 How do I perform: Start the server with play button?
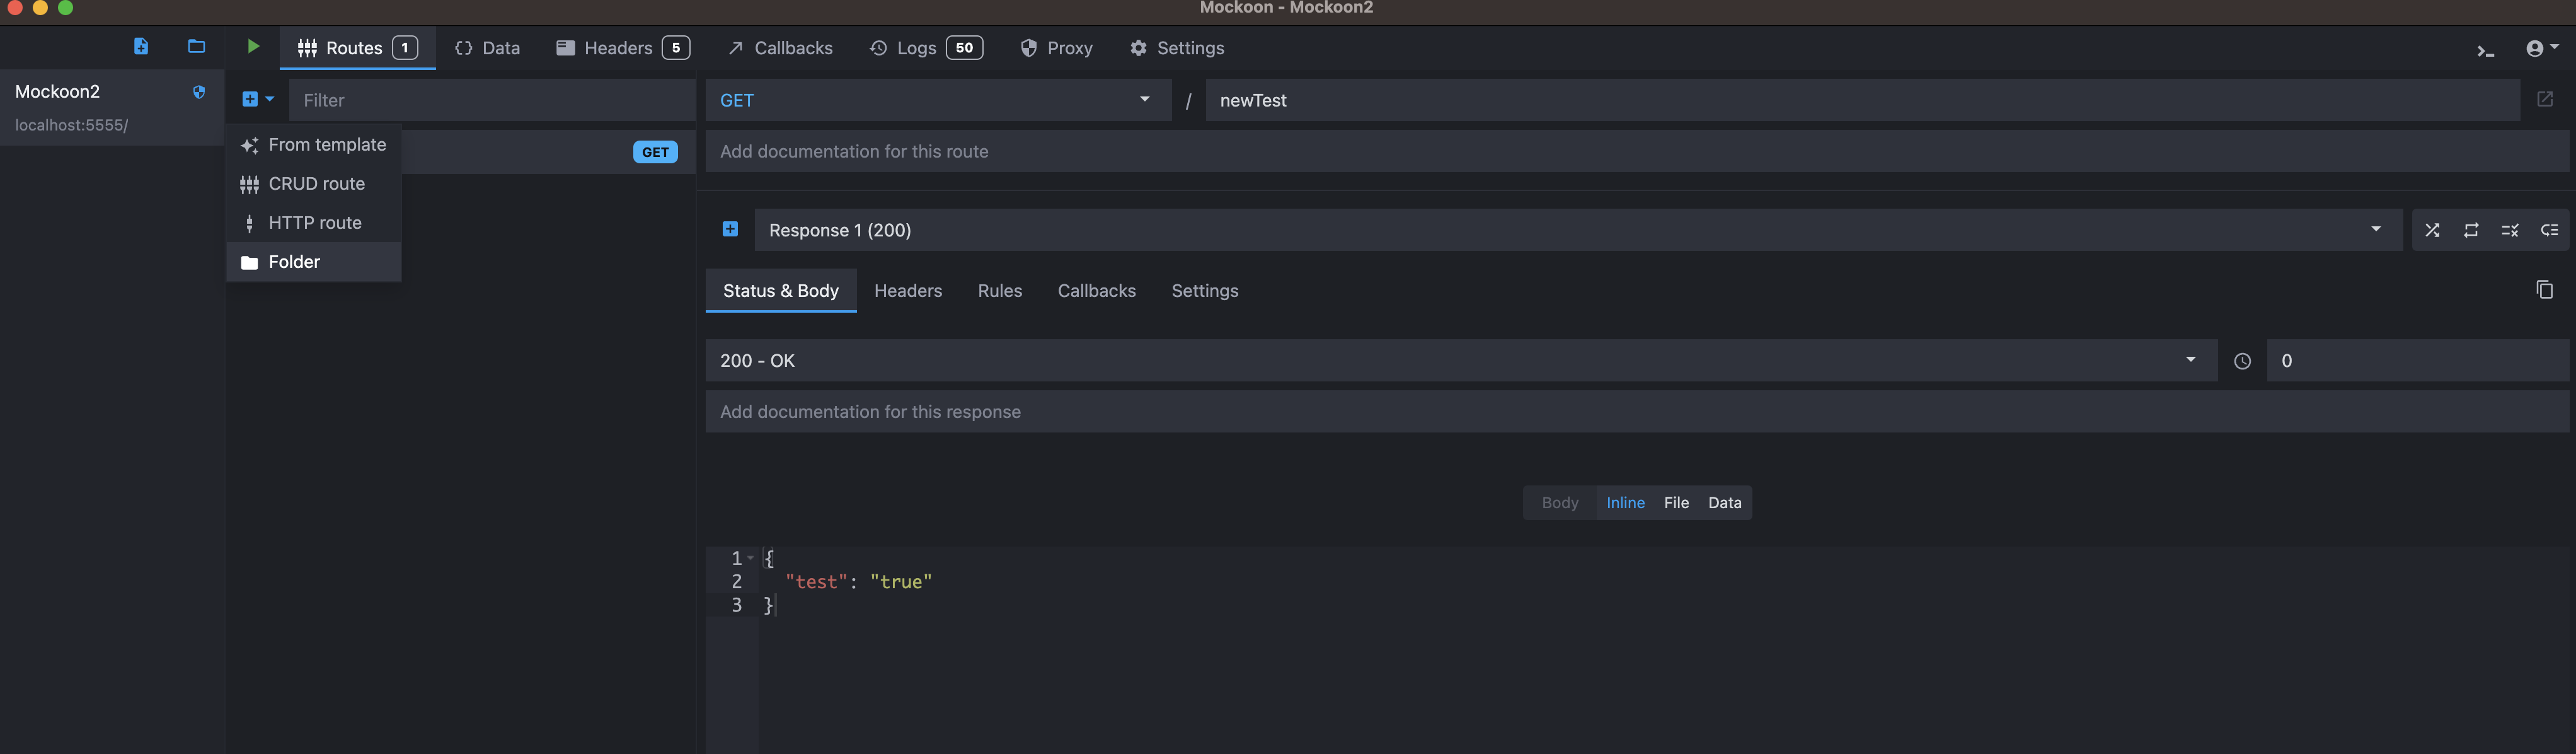coord(253,46)
